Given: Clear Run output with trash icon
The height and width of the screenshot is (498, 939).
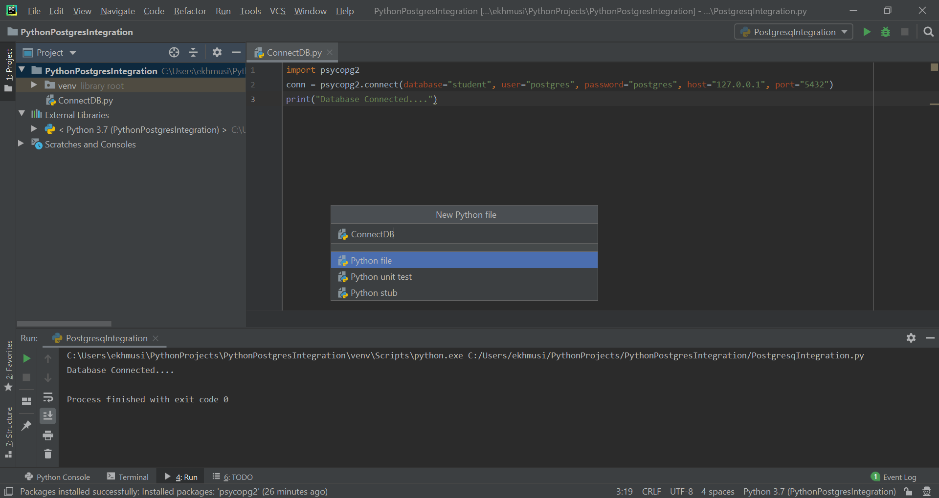Looking at the screenshot, I should tap(48, 454).
